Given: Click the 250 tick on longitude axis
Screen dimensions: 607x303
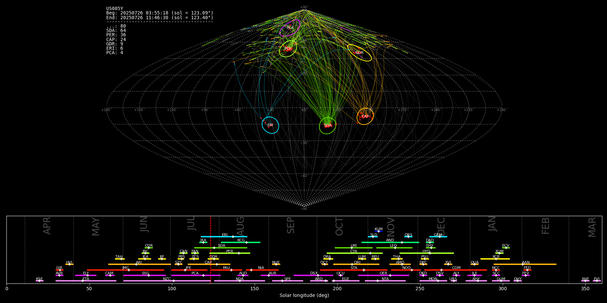Looking at the screenshot, I should pos(420,289).
